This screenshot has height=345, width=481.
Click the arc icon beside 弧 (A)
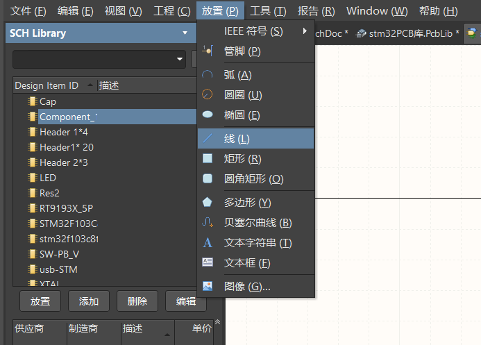(x=208, y=74)
